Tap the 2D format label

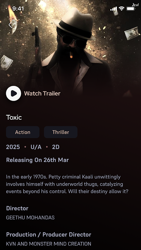[x=56, y=147]
